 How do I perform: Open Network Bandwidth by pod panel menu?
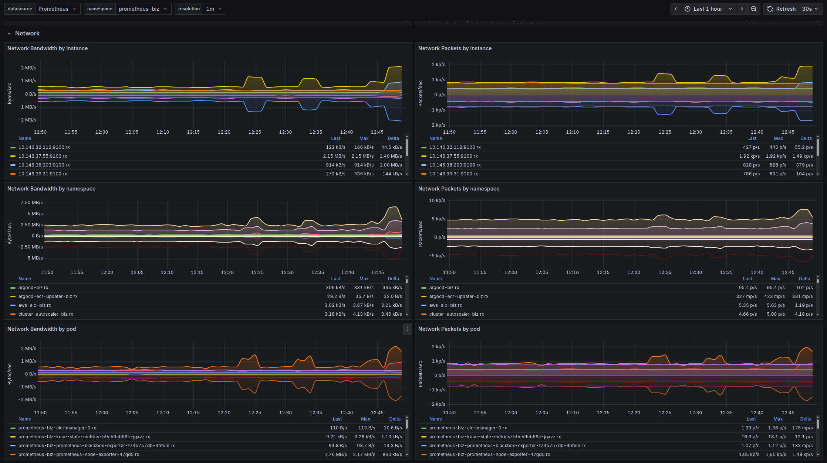(407, 329)
